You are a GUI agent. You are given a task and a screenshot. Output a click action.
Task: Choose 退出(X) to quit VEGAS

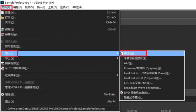click(x=60, y=101)
